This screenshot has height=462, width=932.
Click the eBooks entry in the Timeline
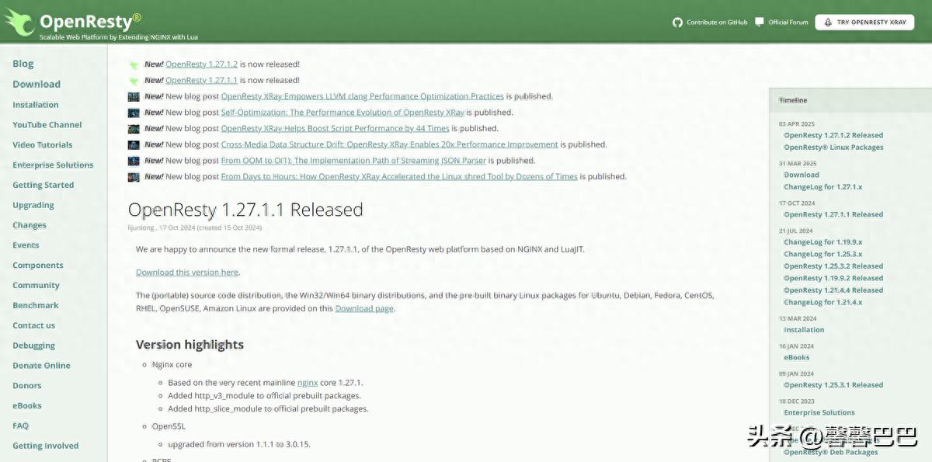797,358
